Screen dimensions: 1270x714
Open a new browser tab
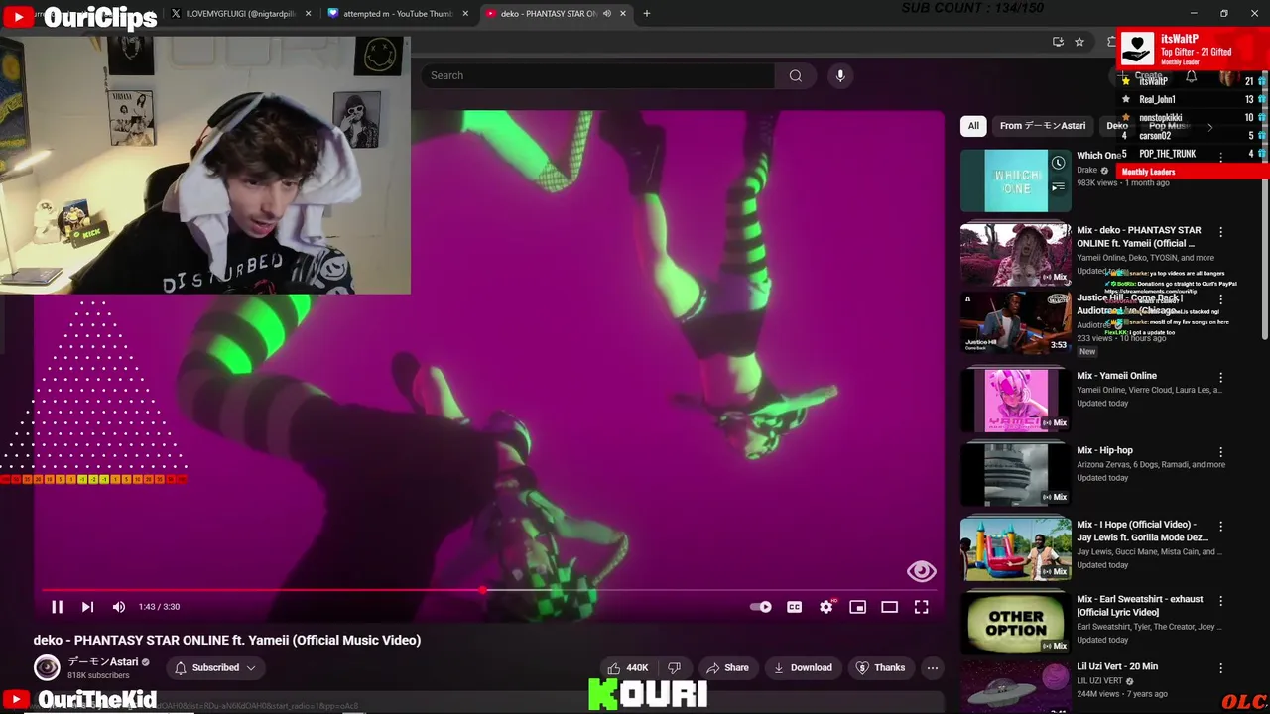pos(646,13)
